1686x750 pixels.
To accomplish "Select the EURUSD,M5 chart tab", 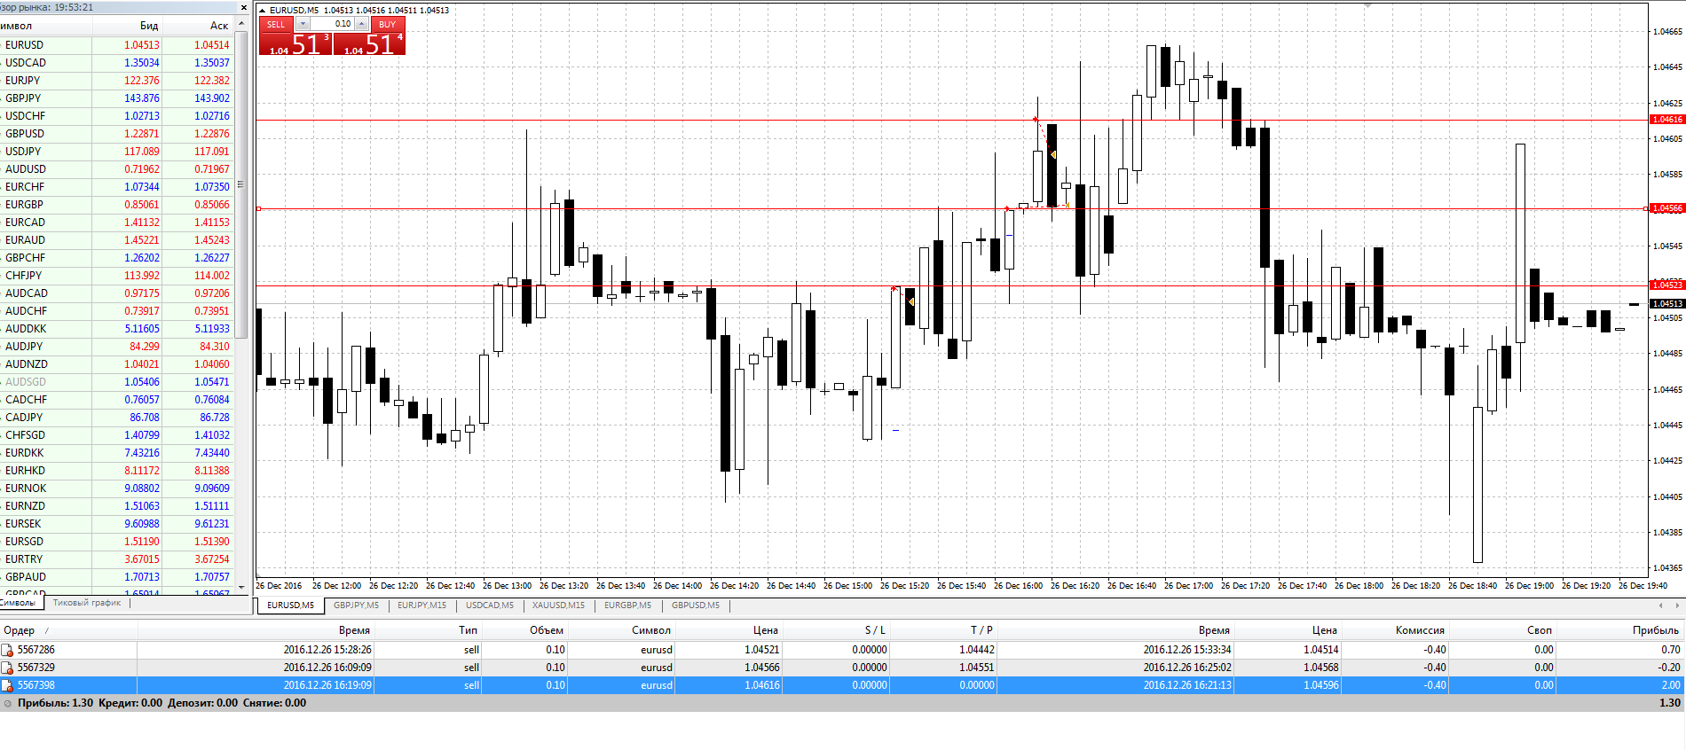I will (x=290, y=605).
